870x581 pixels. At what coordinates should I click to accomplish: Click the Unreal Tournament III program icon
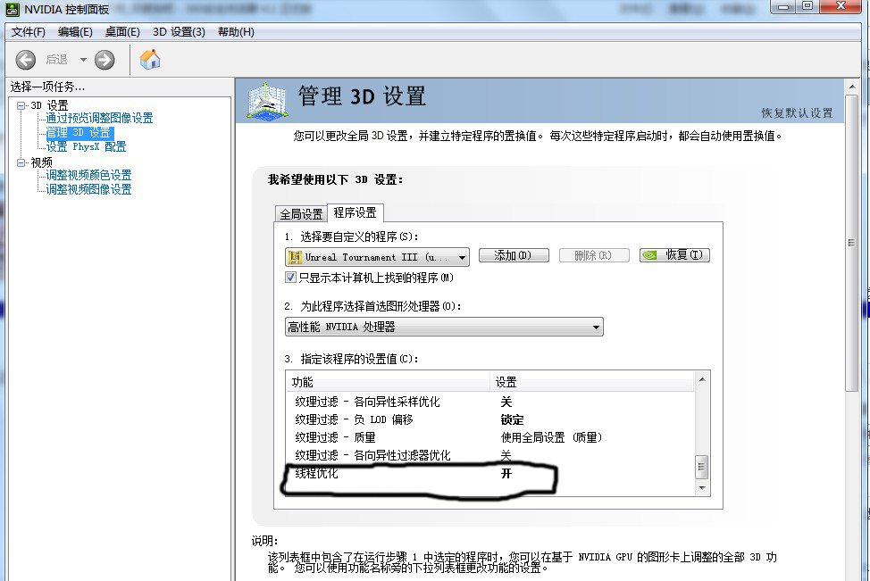pos(295,257)
